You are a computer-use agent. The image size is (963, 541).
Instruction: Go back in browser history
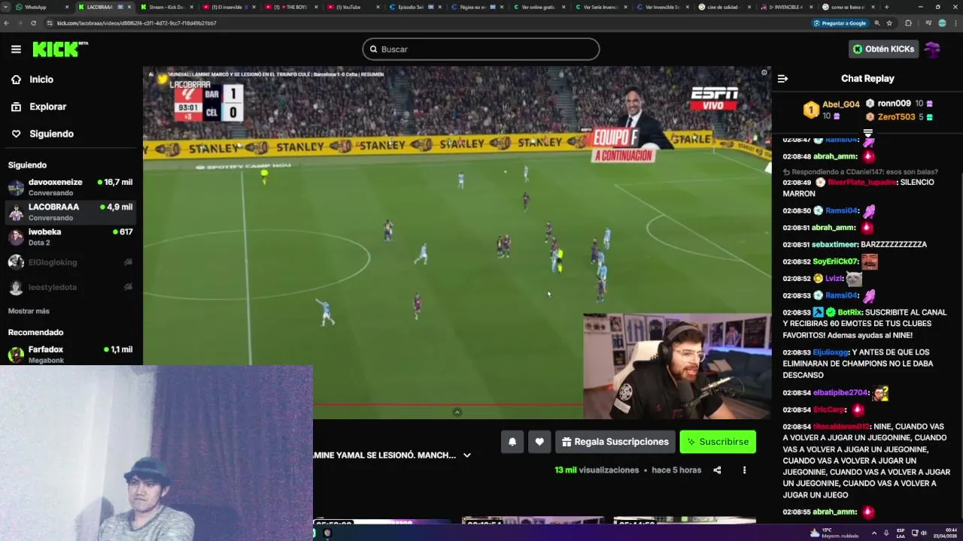point(7,23)
